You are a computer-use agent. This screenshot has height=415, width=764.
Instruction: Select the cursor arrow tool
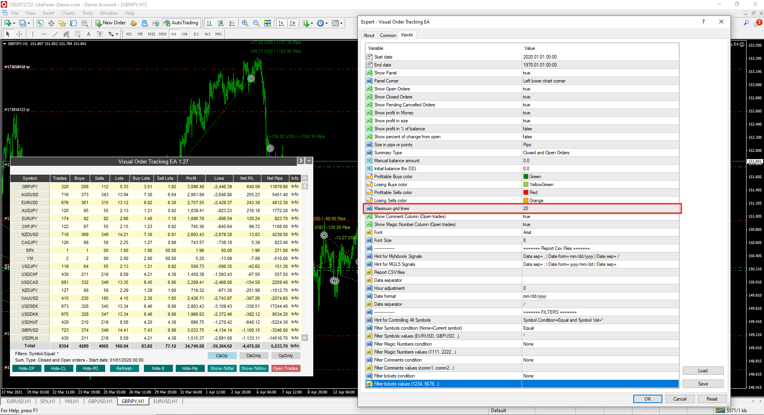pyautogui.click(x=8, y=34)
